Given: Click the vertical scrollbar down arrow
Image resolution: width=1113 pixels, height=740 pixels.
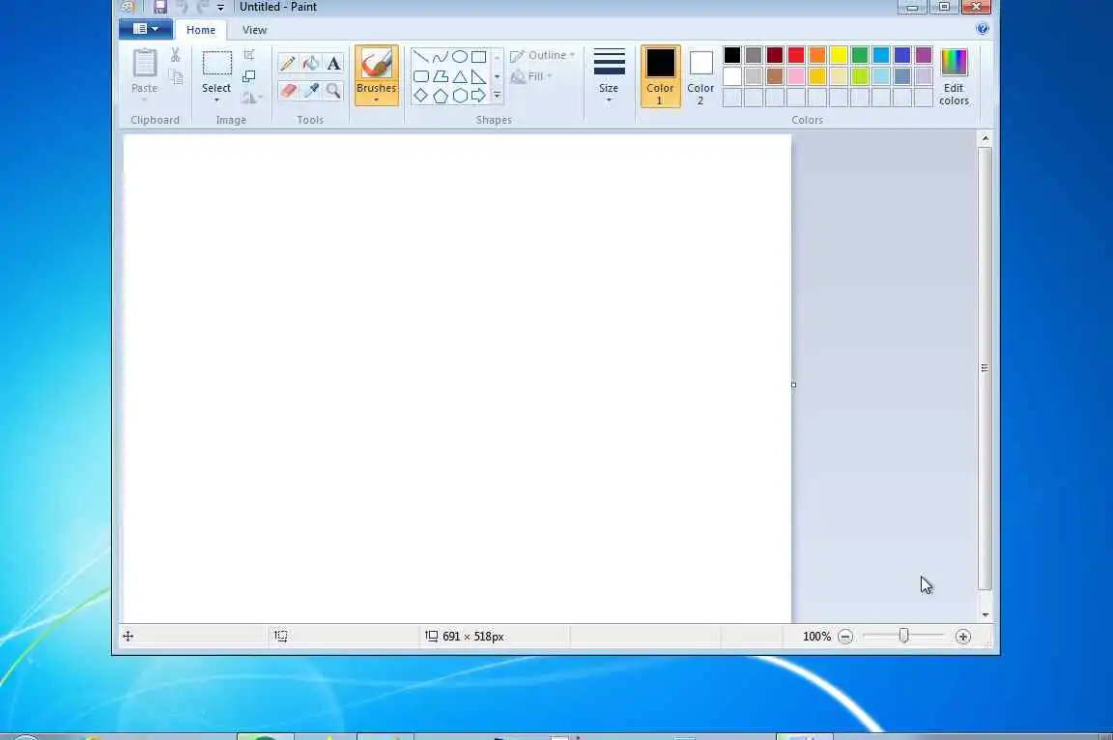Looking at the screenshot, I should (x=985, y=615).
